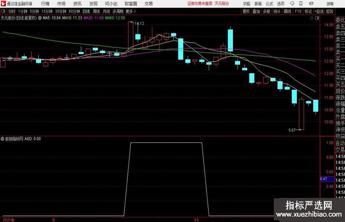Add stock via +自选 button
345x222 pixels.
click(x=319, y=11)
